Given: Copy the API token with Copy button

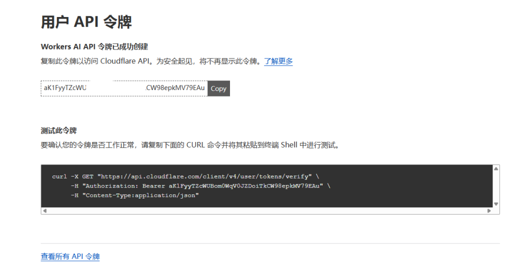Looking at the screenshot, I should pos(218,88).
